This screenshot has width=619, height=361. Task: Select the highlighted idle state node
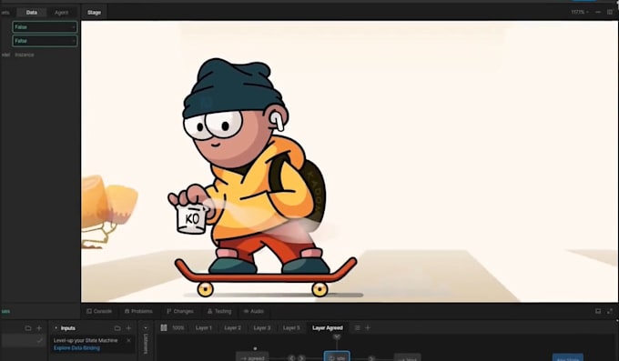click(337, 356)
